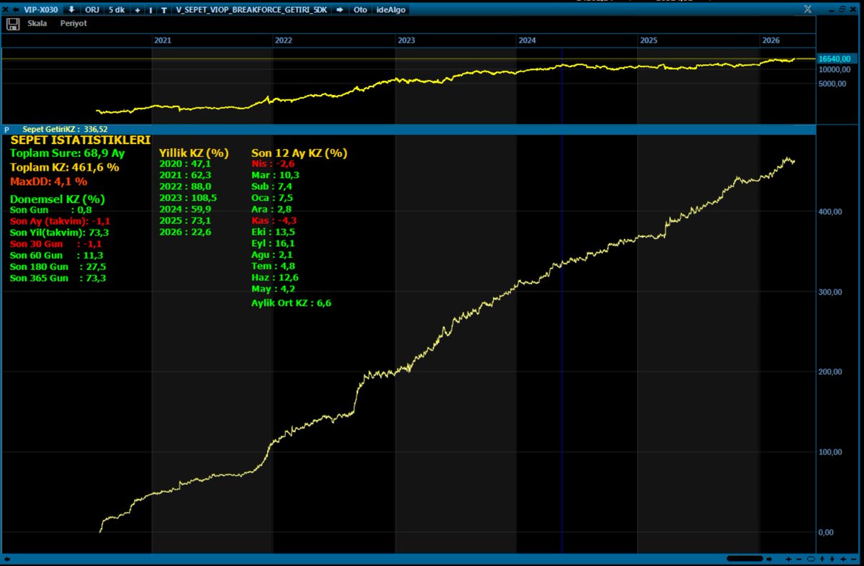Click the MaxDD: 4,1 % text
864x566 pixels.
click(48, 181)
